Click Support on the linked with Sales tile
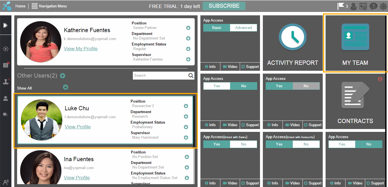 (250, 183)
